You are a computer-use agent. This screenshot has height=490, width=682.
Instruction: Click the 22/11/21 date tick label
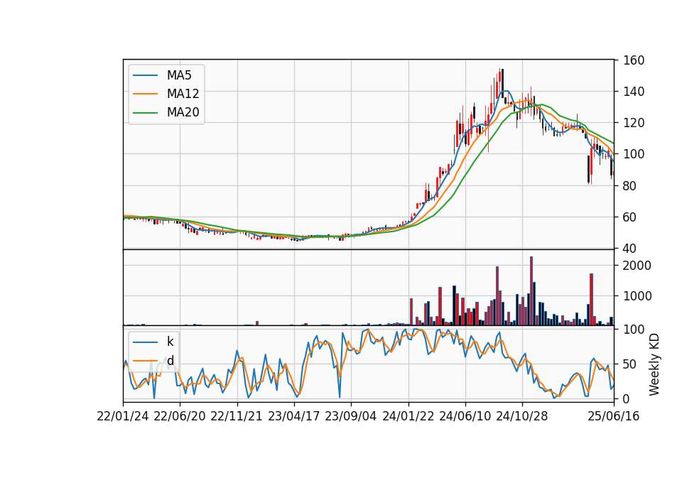tap(237, 416)
